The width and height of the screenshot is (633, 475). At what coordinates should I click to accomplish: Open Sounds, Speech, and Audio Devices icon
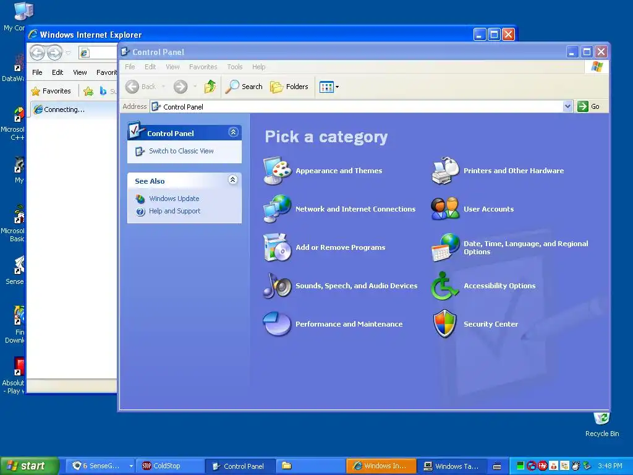point(278,286)
